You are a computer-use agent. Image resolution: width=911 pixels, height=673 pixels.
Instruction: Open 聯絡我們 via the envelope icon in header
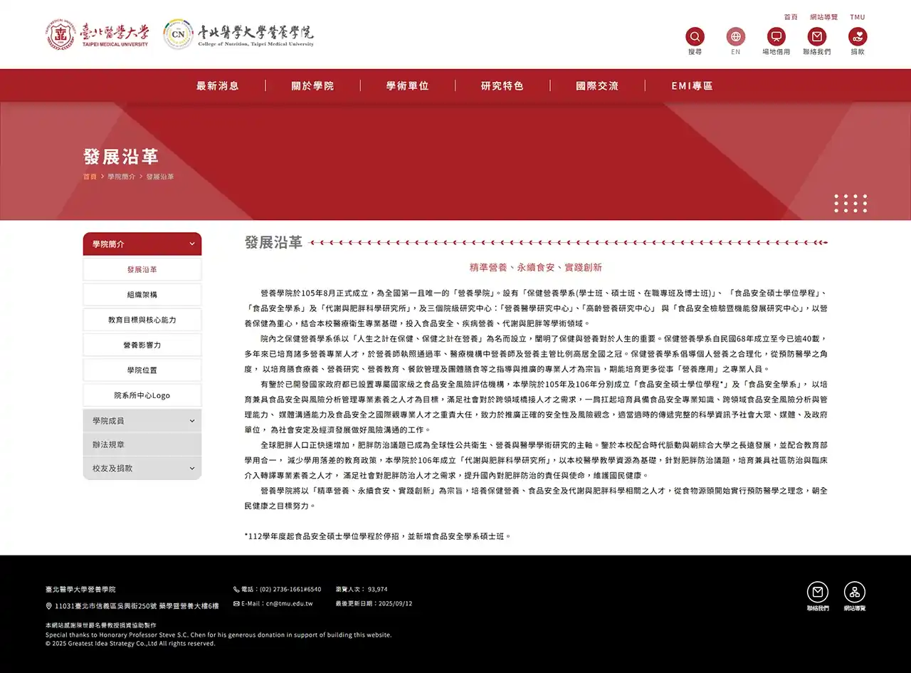click(x=816, y=36)
